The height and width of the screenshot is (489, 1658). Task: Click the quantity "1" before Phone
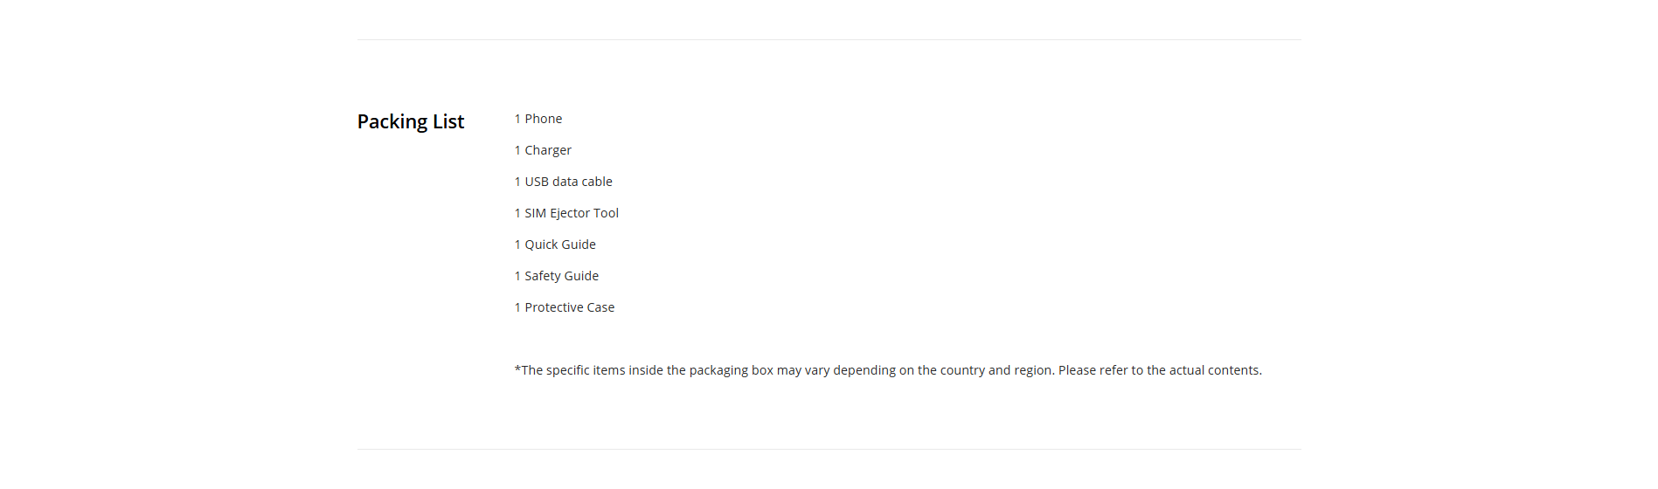tap(517, 119)
